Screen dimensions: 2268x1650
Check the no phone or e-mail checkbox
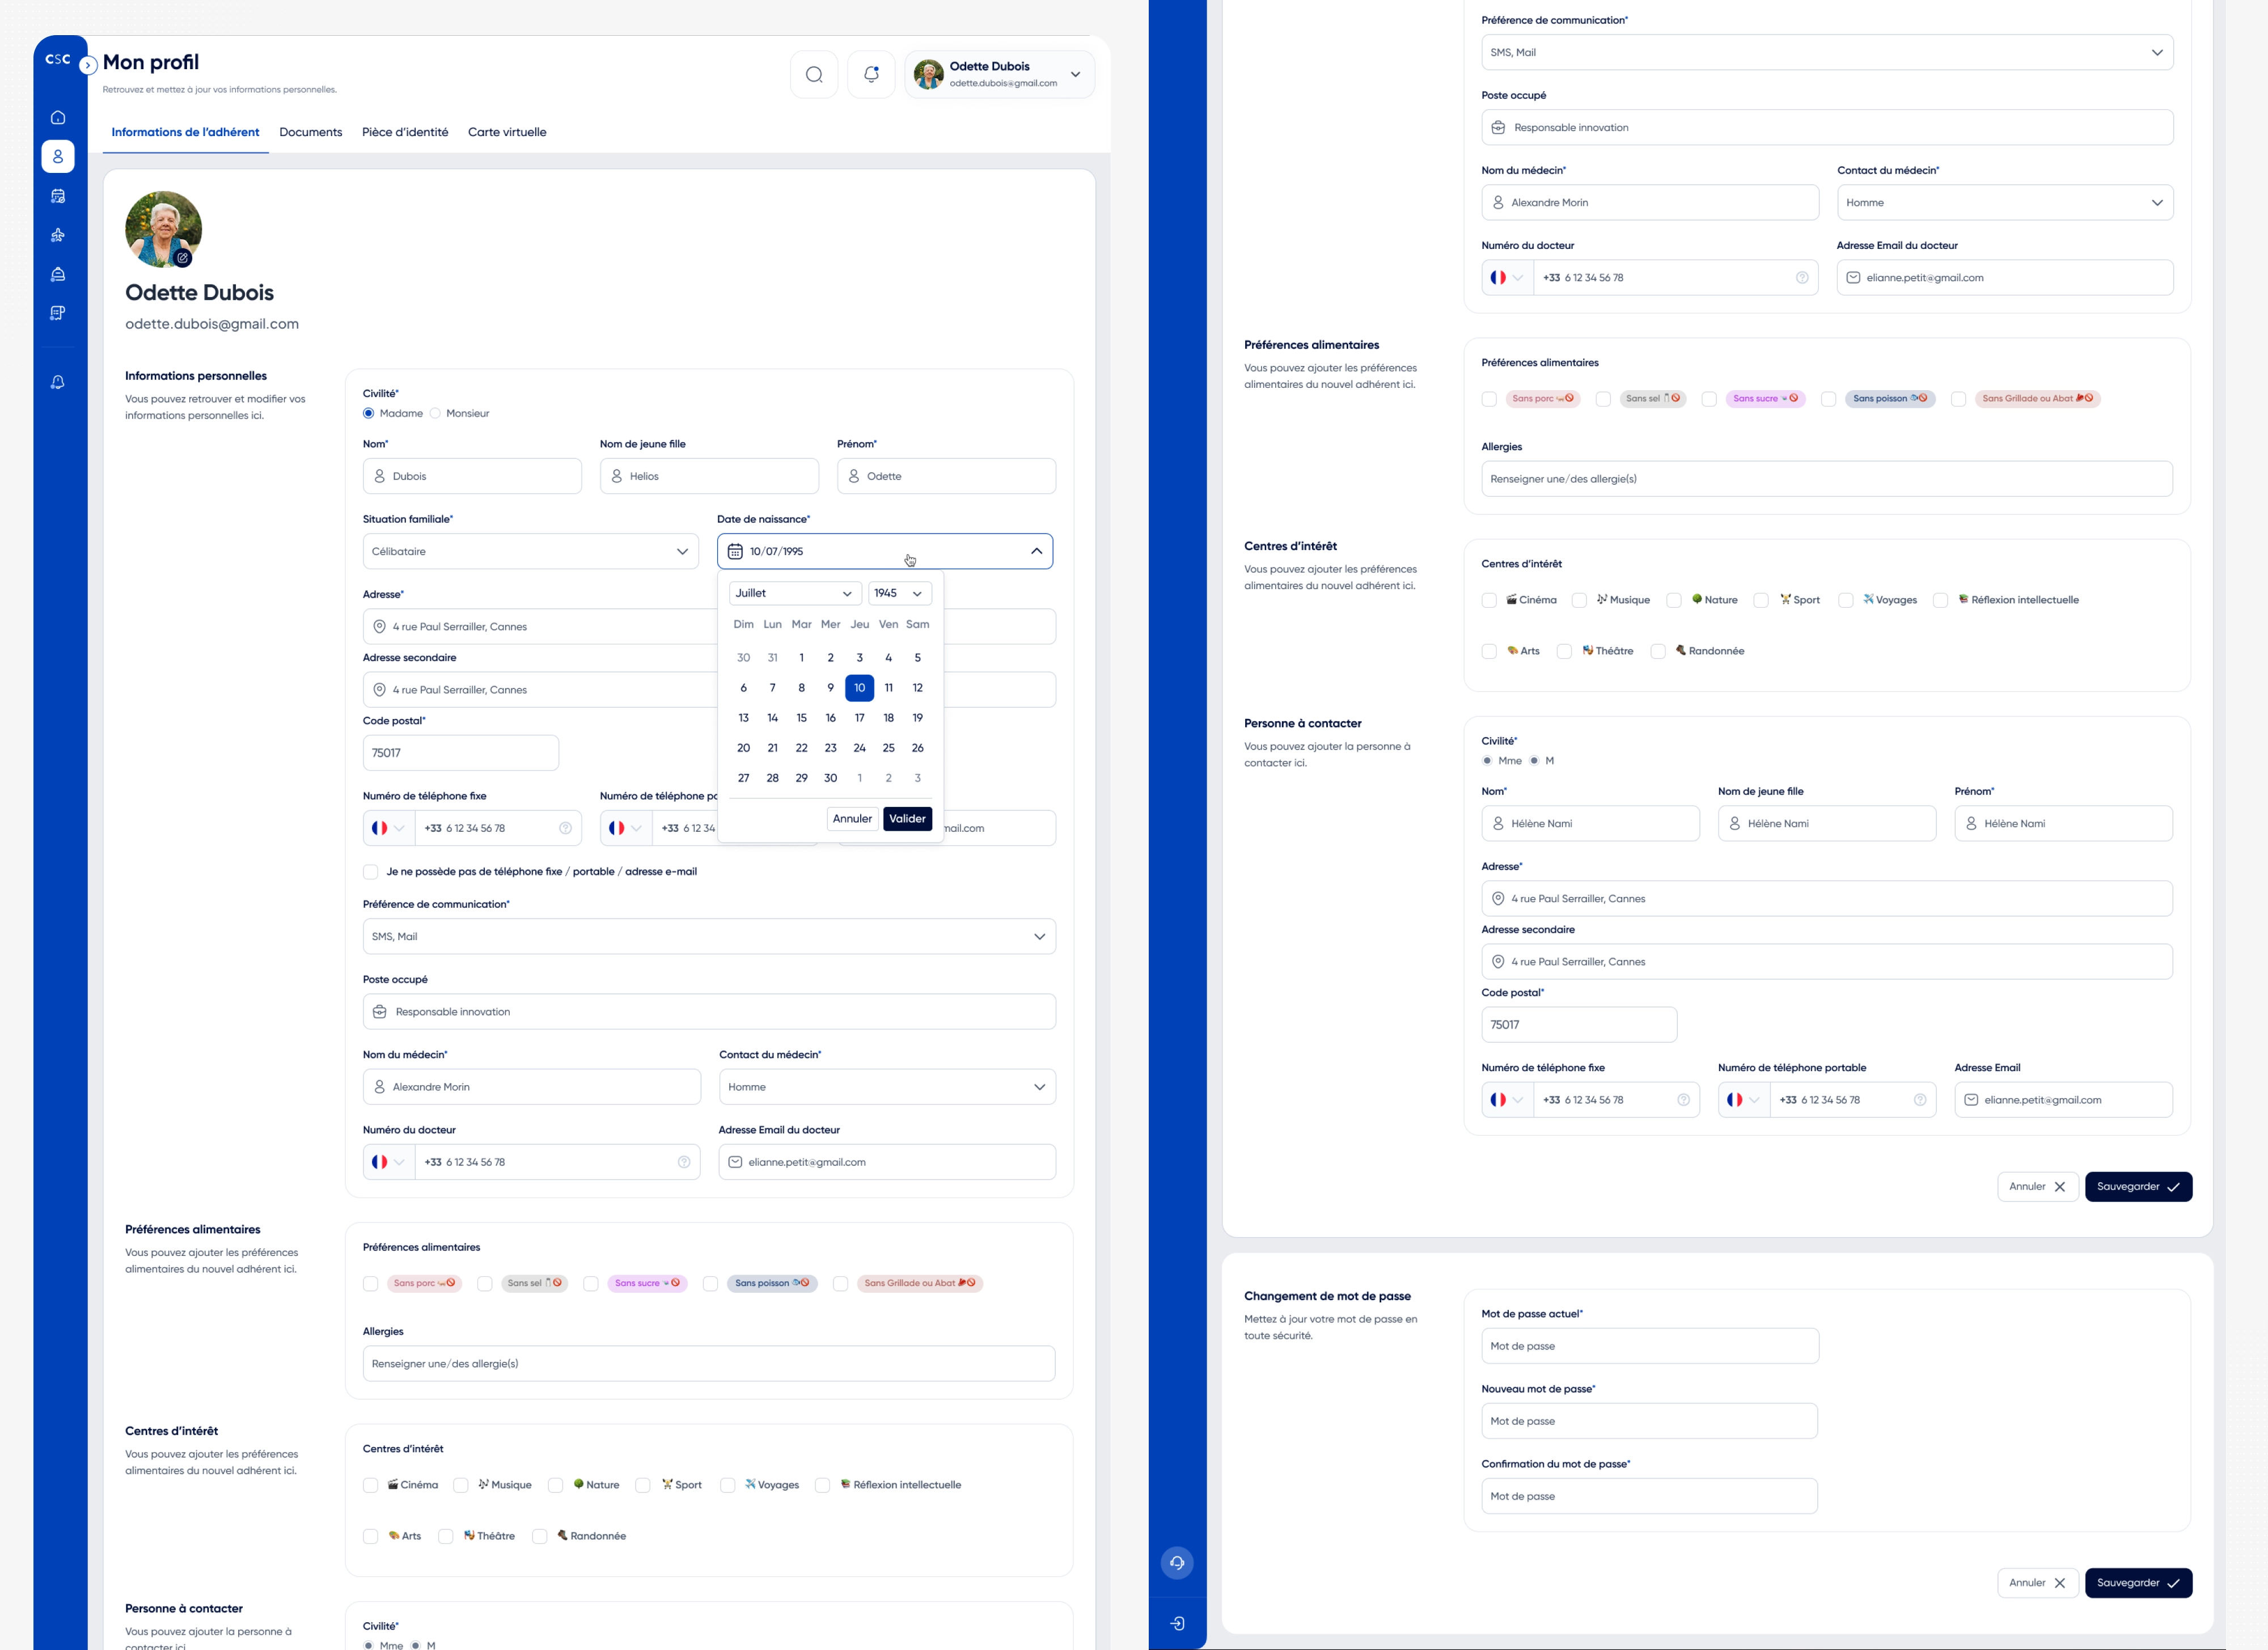pos(371,872)
